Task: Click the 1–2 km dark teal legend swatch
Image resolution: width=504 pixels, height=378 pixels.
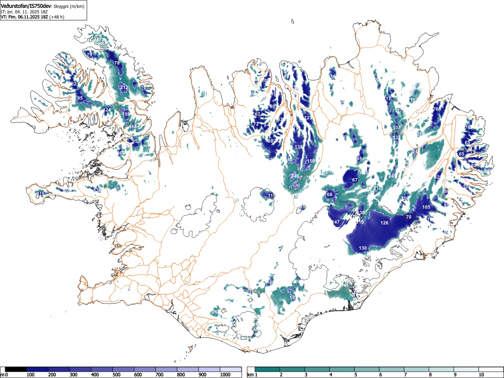Action: [x=267, y=369]
